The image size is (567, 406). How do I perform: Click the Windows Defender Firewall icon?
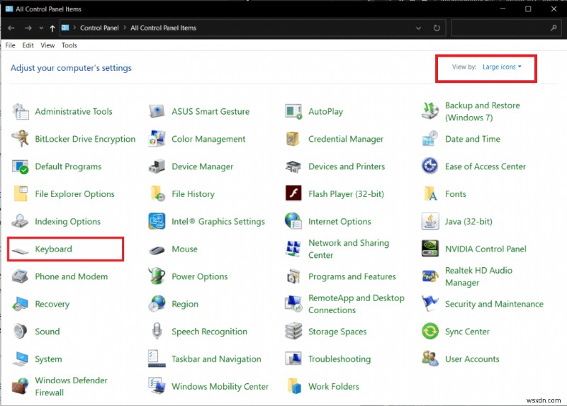point(21,386)
